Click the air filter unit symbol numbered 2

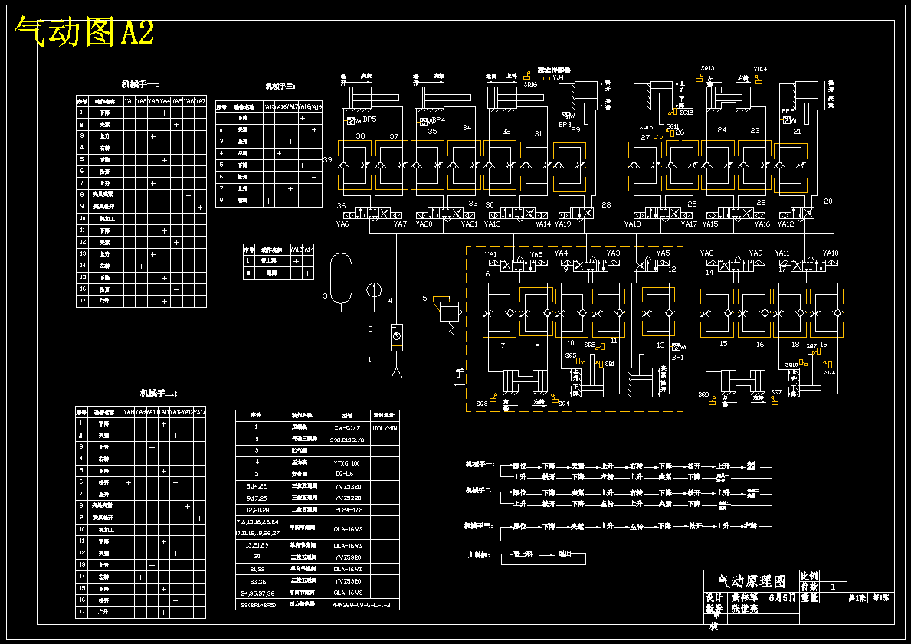pyautogui.click(x=396, y=337)
